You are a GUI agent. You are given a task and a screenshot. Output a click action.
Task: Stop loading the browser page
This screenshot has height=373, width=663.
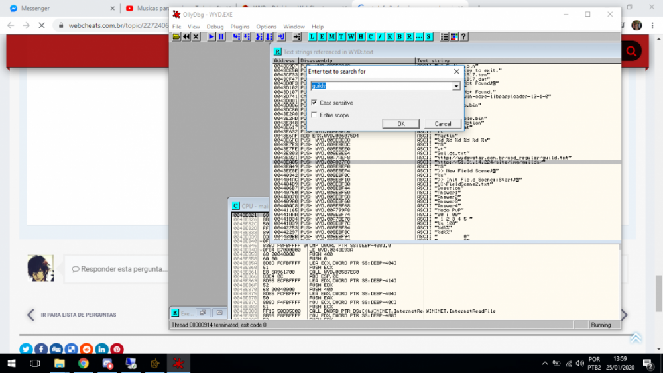41,25
